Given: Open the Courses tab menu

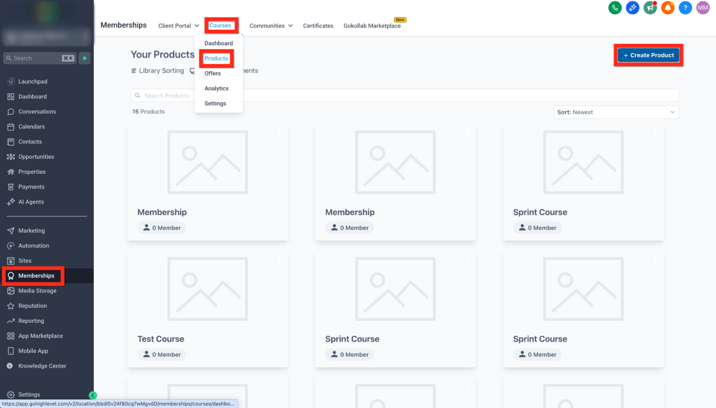Looking at the screenshot, I should pos(220,25).
